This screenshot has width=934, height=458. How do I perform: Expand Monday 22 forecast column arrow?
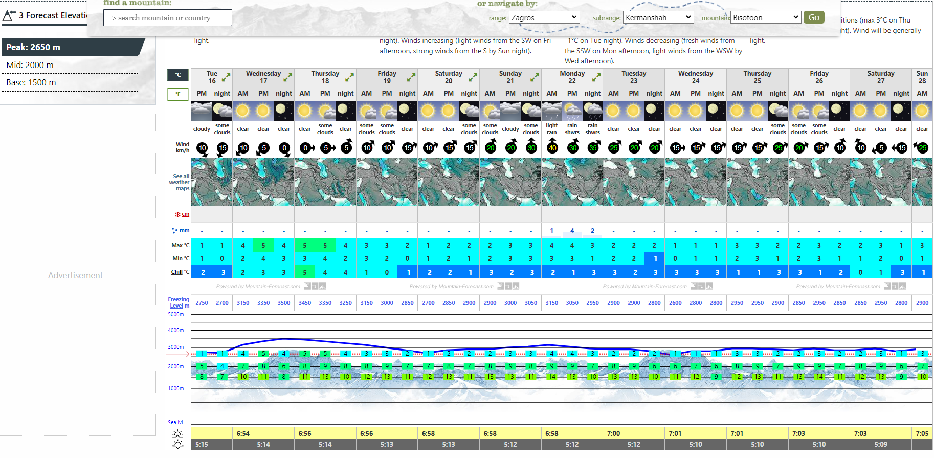pos(596,78)
